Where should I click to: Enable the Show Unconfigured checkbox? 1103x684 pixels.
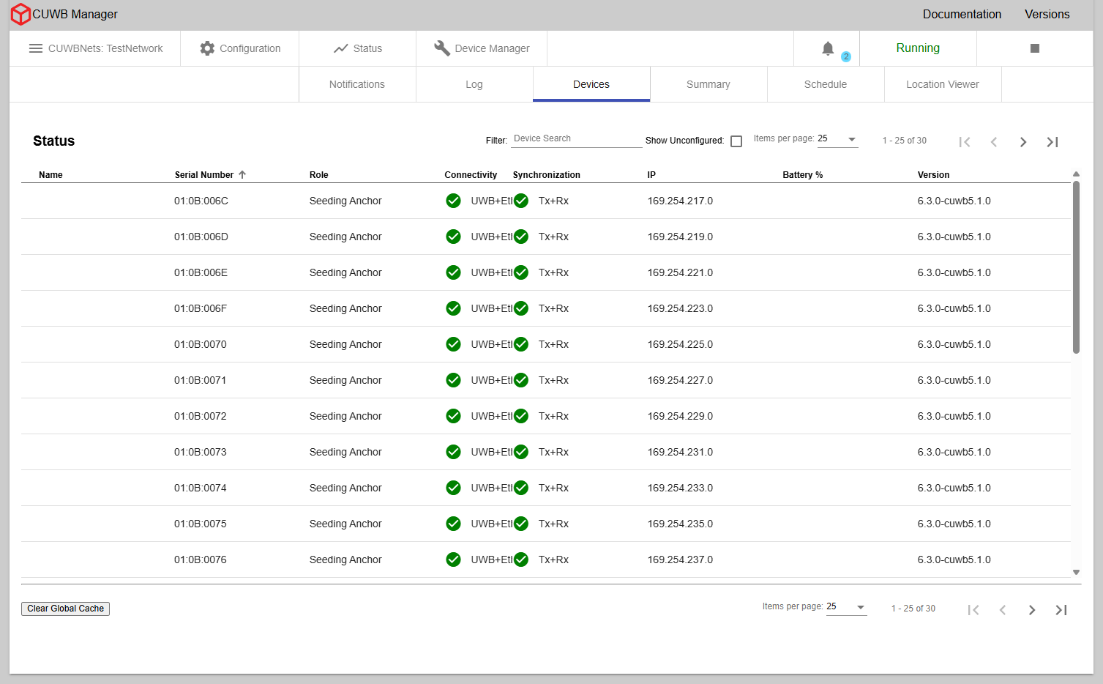point(736,141)
